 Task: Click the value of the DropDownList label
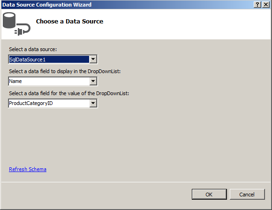69,93
